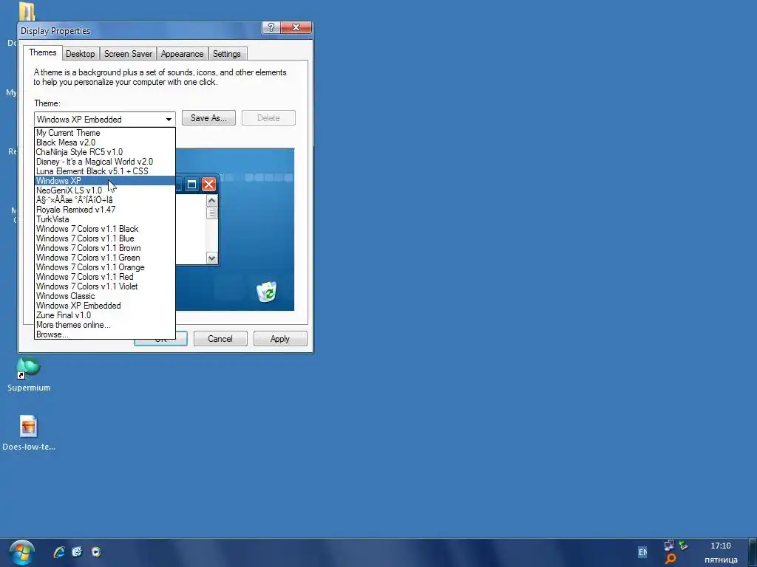Screen dimensions: 757x567
Task: Select ChaNinja Style RC5 v1.0 theme
Action: click(105, 152)
